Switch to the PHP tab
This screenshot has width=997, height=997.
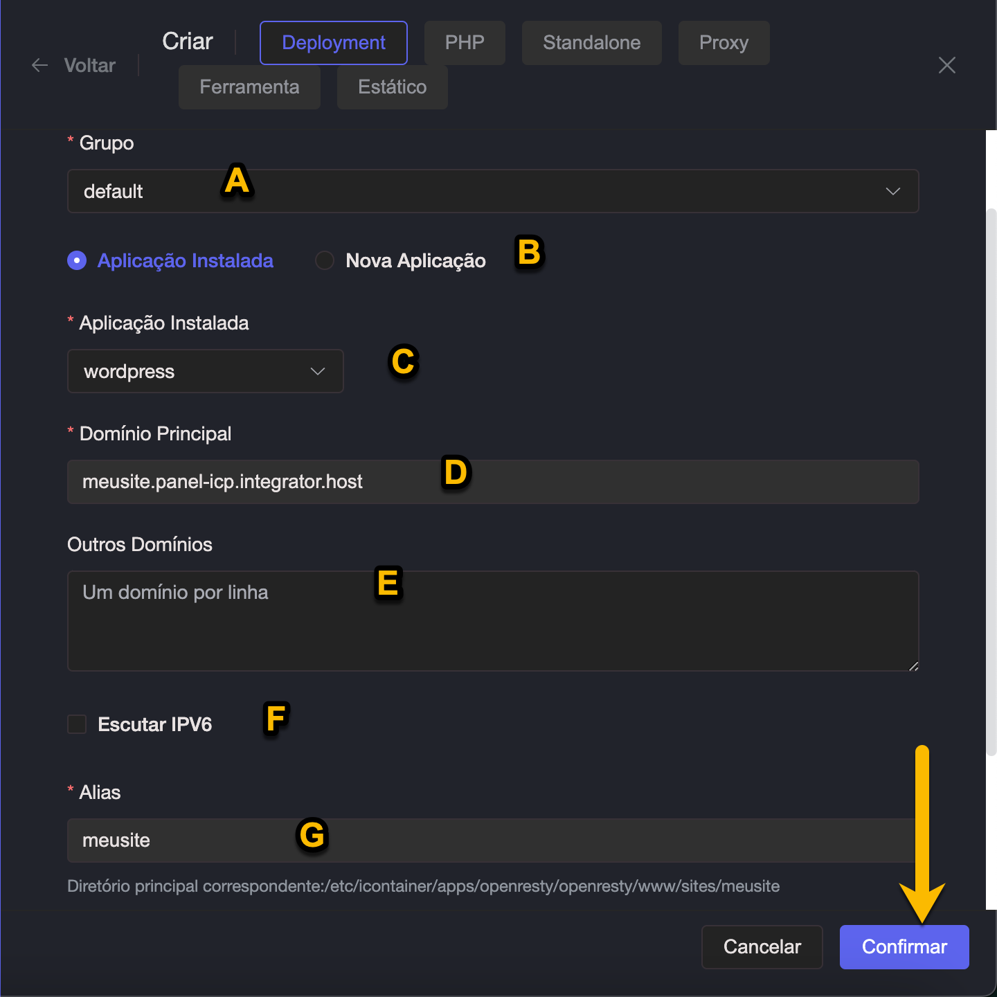coord(465,43)
